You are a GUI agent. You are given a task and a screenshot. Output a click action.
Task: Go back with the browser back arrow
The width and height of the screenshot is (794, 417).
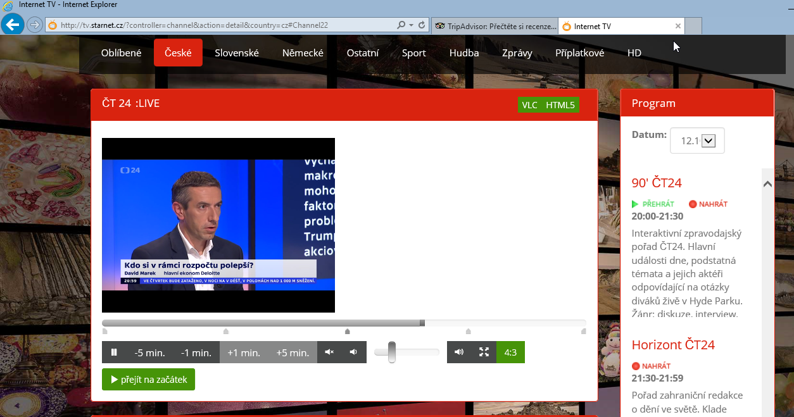point(12,25)
